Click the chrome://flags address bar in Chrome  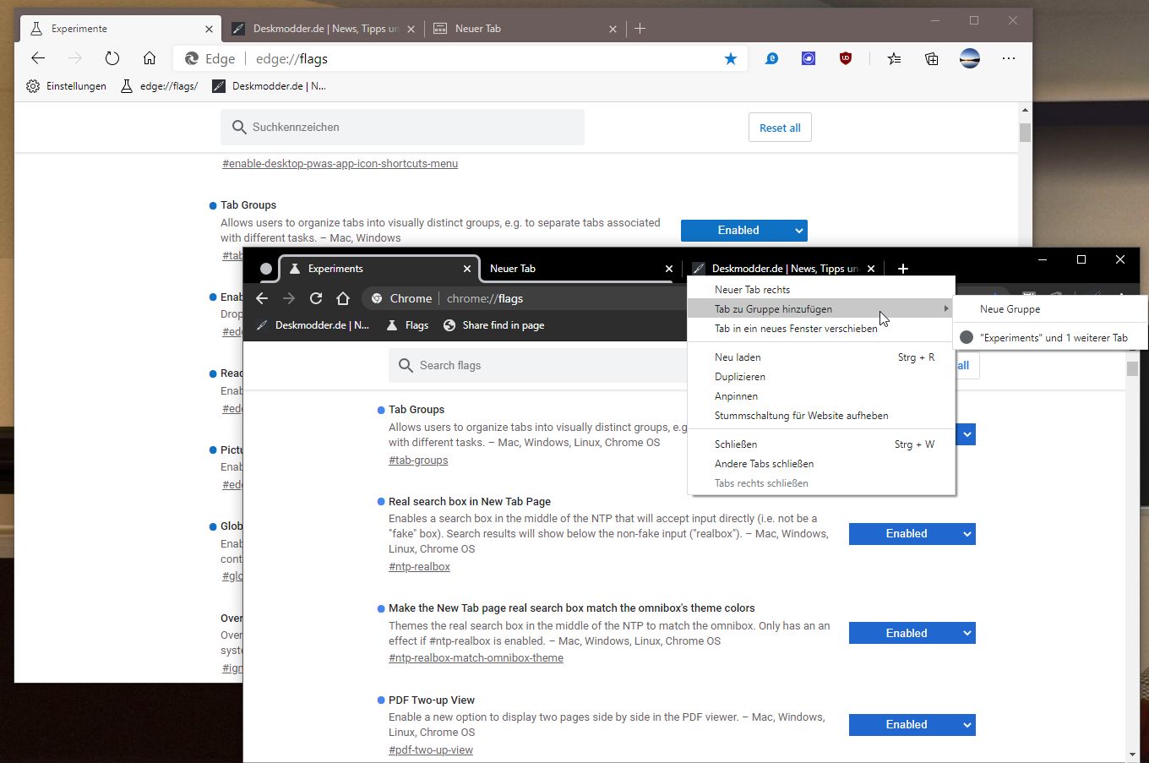524,298
